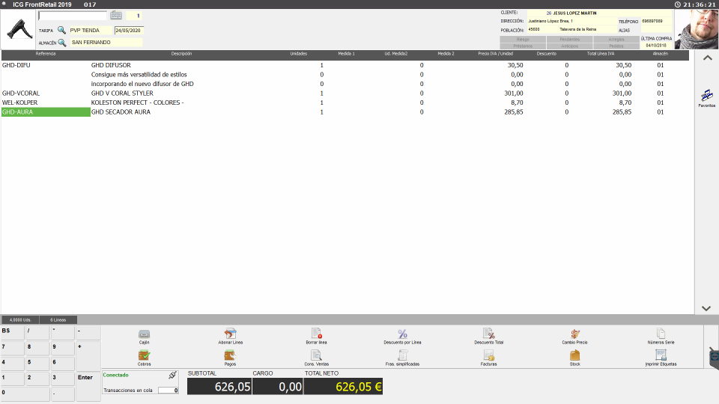The width and height of the screenshot is (719, 404).
Task: Tap the BS keypad key
Action: pos(13,333)
